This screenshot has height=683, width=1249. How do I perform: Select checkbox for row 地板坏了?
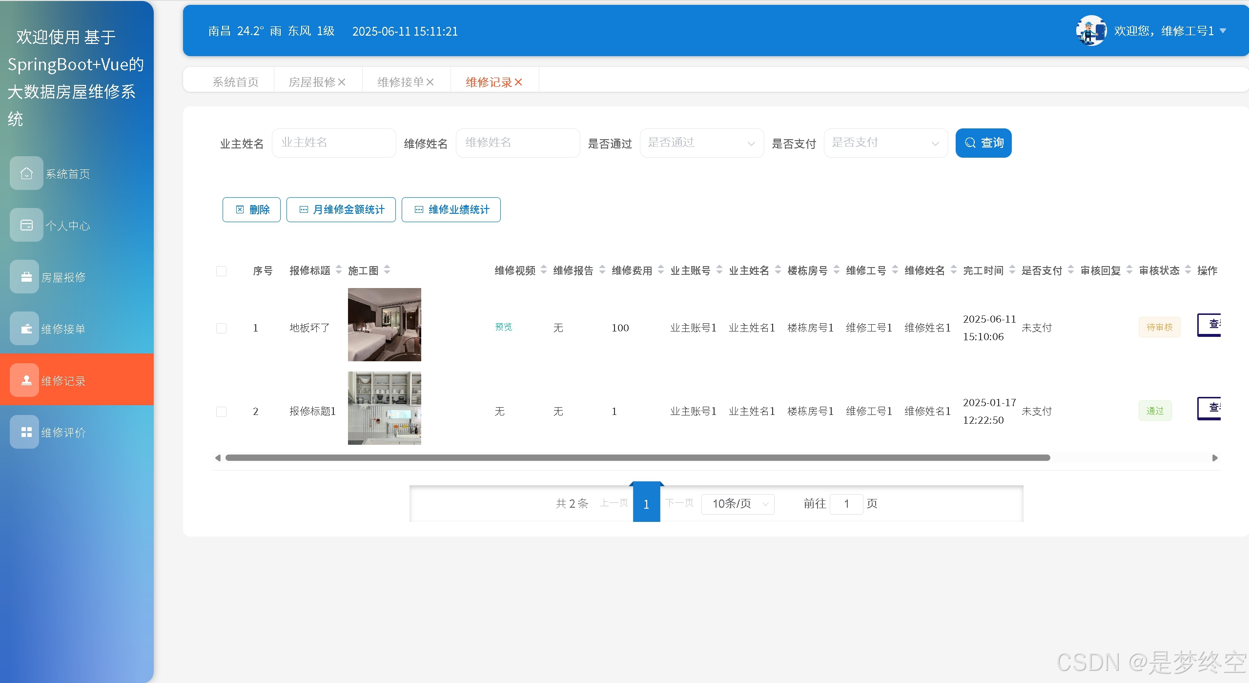tap(221, 328)
